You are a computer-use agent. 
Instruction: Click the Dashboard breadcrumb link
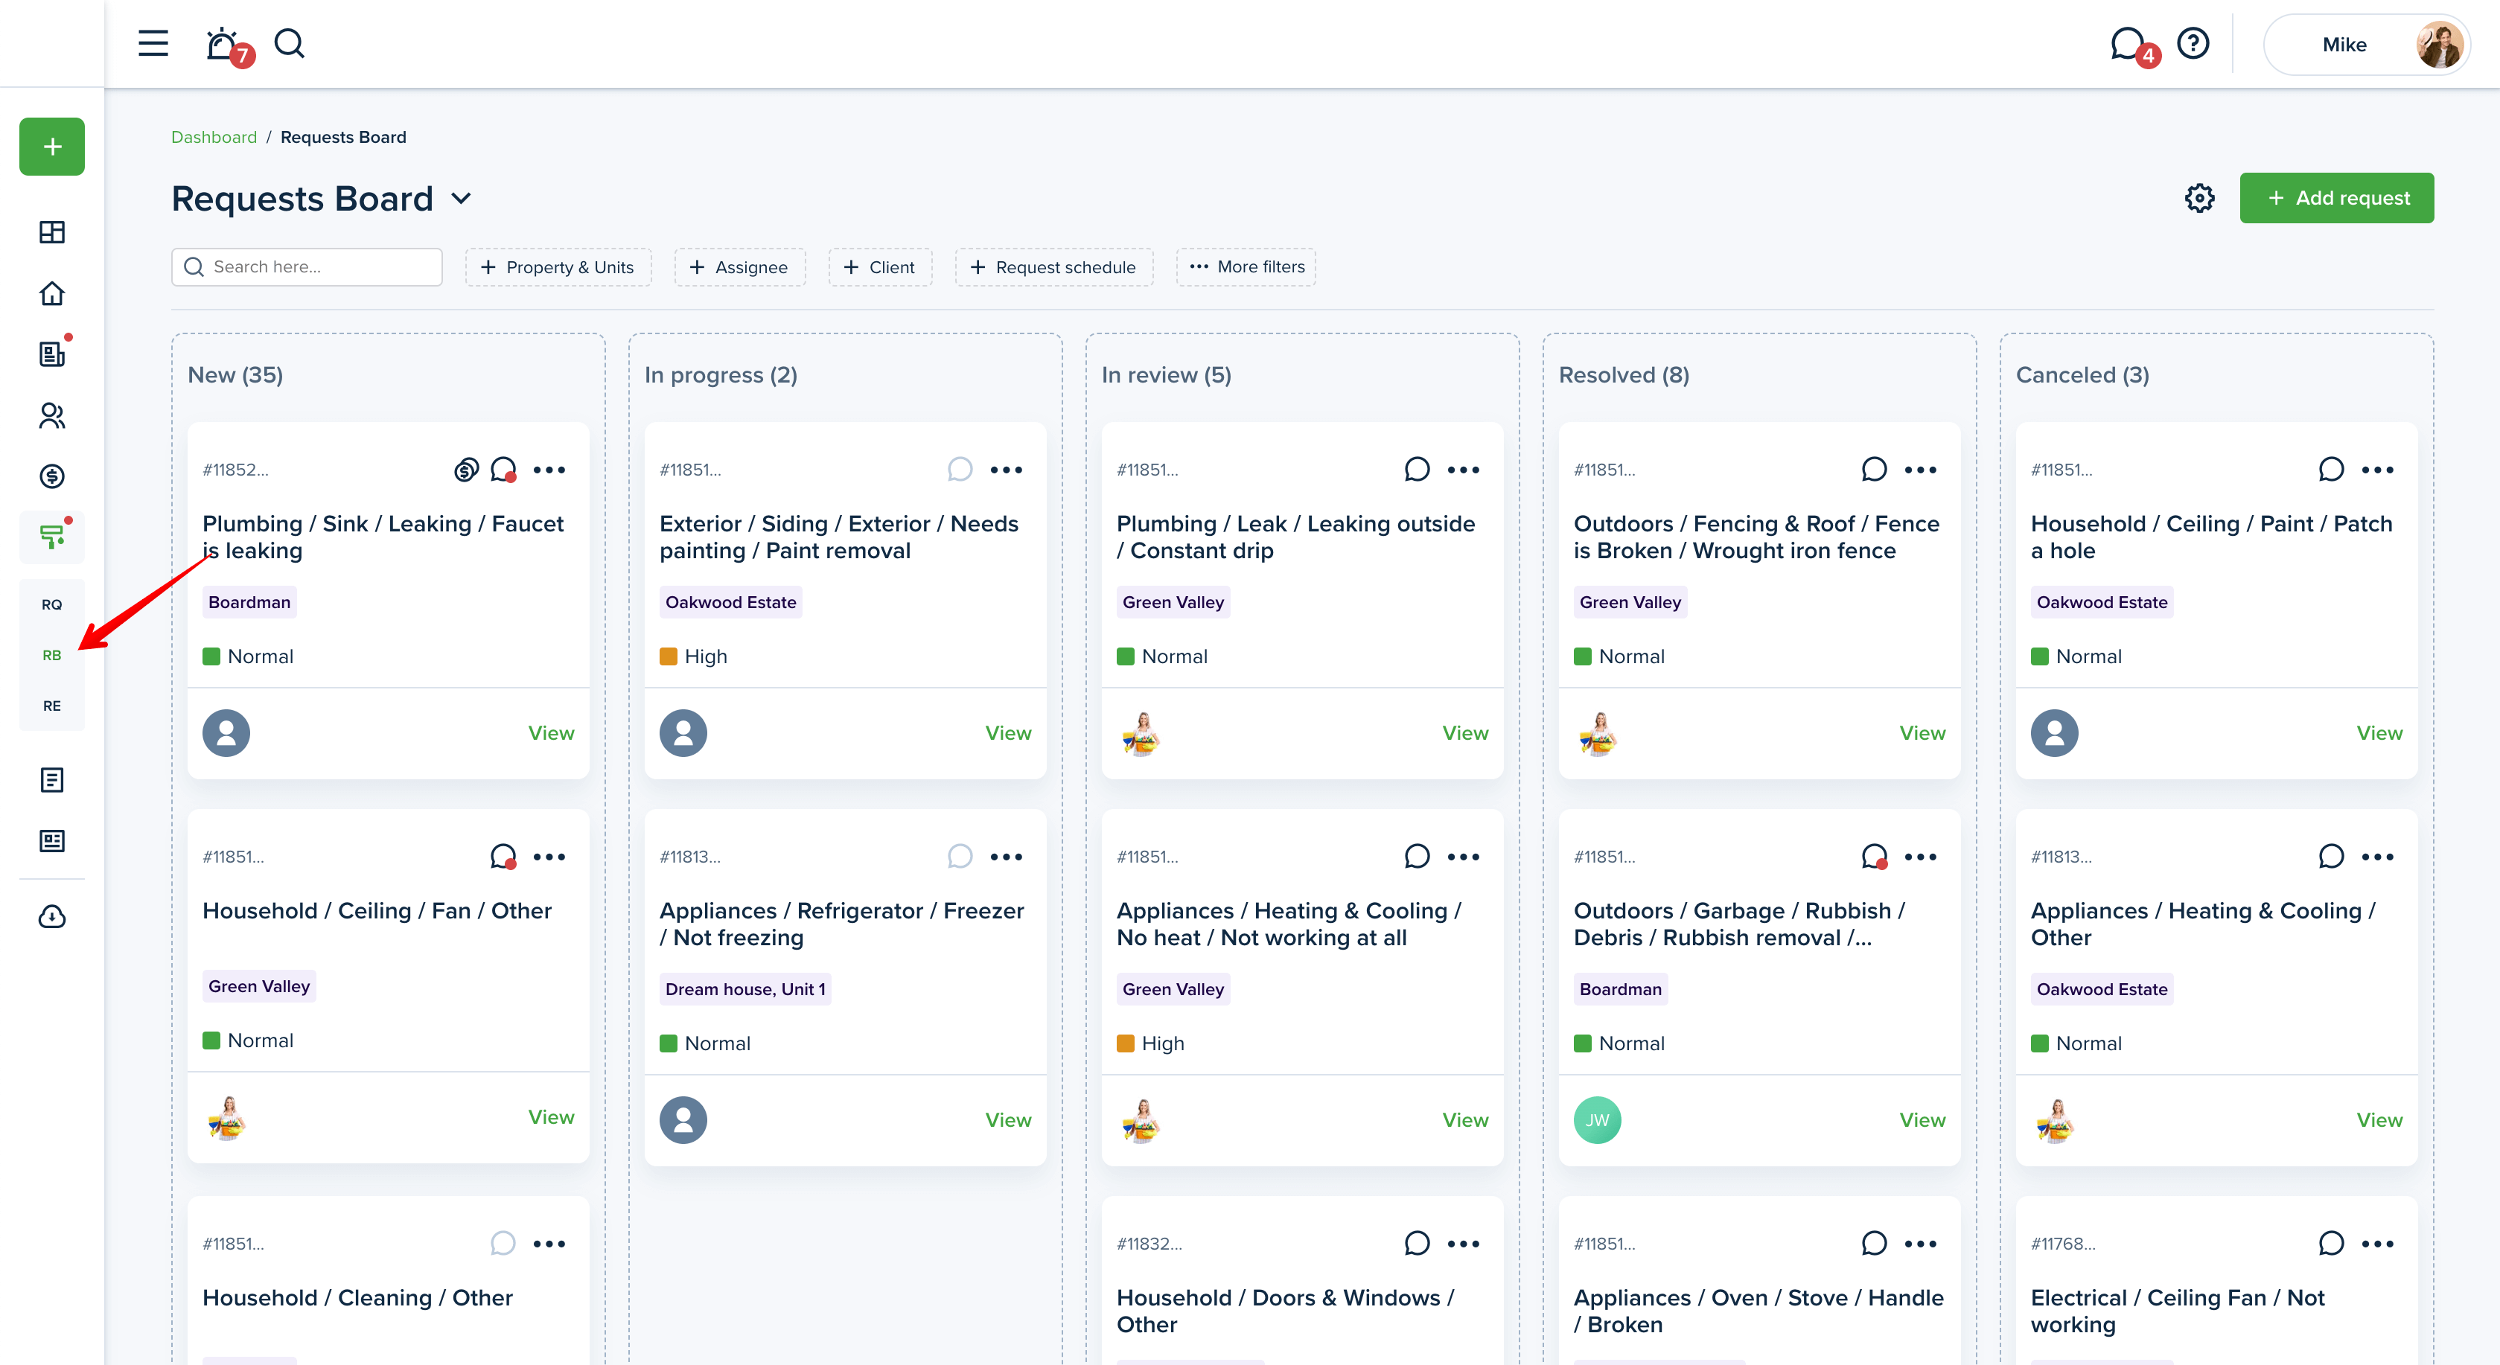214,137
